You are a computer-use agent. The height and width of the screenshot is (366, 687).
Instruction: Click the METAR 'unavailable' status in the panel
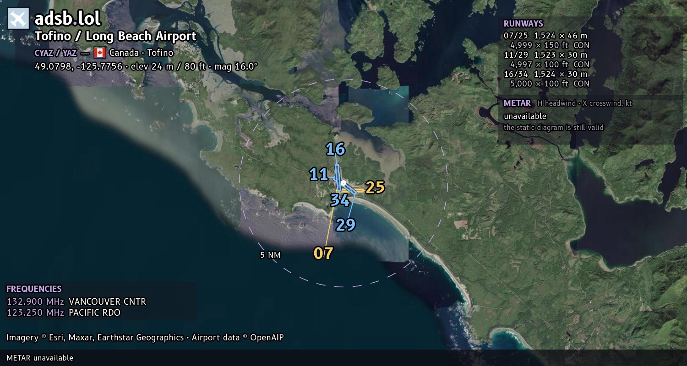pos(525,116)
